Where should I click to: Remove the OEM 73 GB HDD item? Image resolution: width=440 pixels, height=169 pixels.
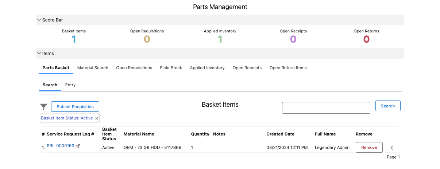(x=369, y=148)
